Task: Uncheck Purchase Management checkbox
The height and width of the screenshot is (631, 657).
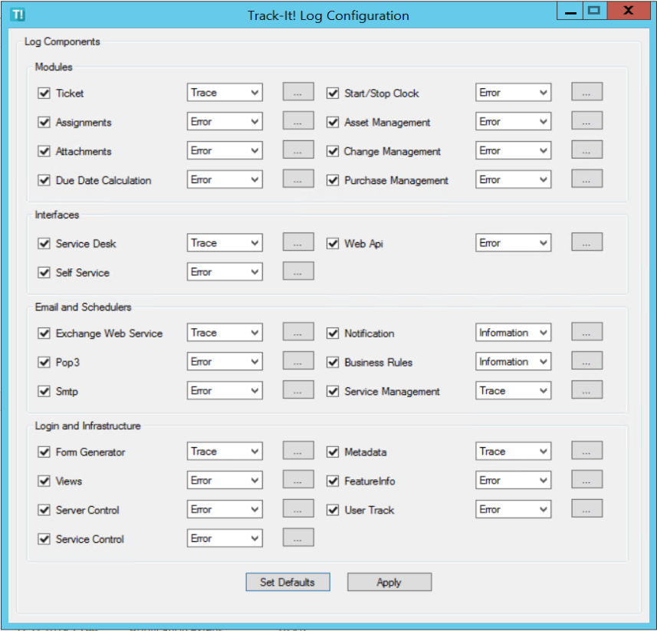Action: click(x=333, y=180)
